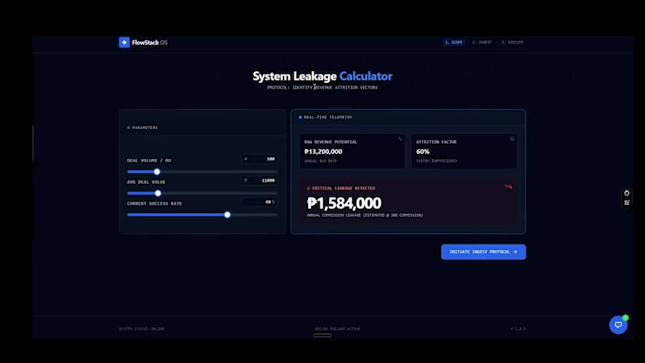The image size is (645, 363).
Task: Switch to the 3. Execute step tab
Action: [x=512, y=43]
